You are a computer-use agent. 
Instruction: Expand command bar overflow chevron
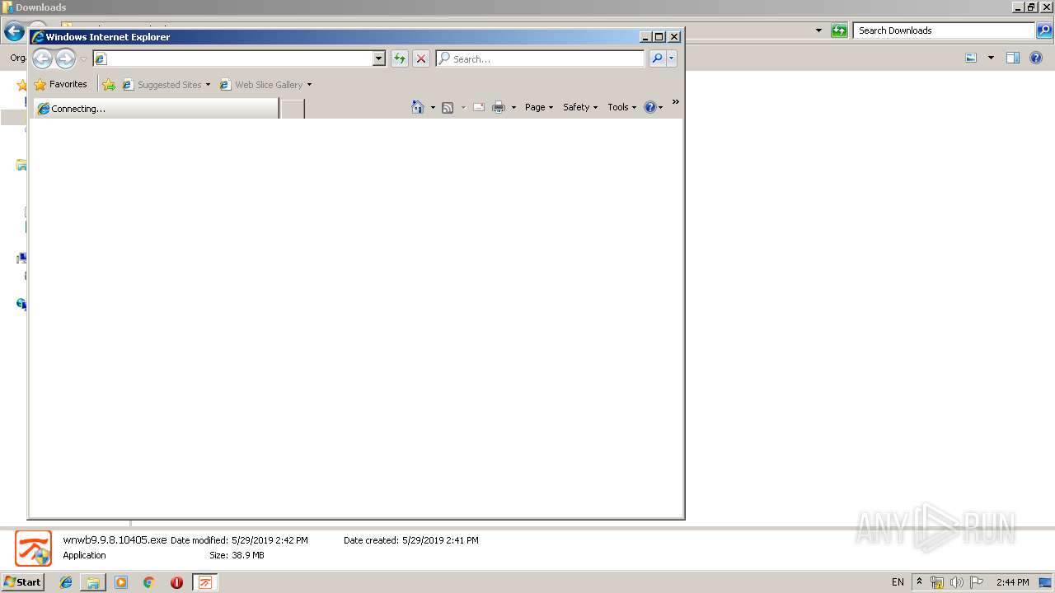pyautogui.click(x=675, y=102)
